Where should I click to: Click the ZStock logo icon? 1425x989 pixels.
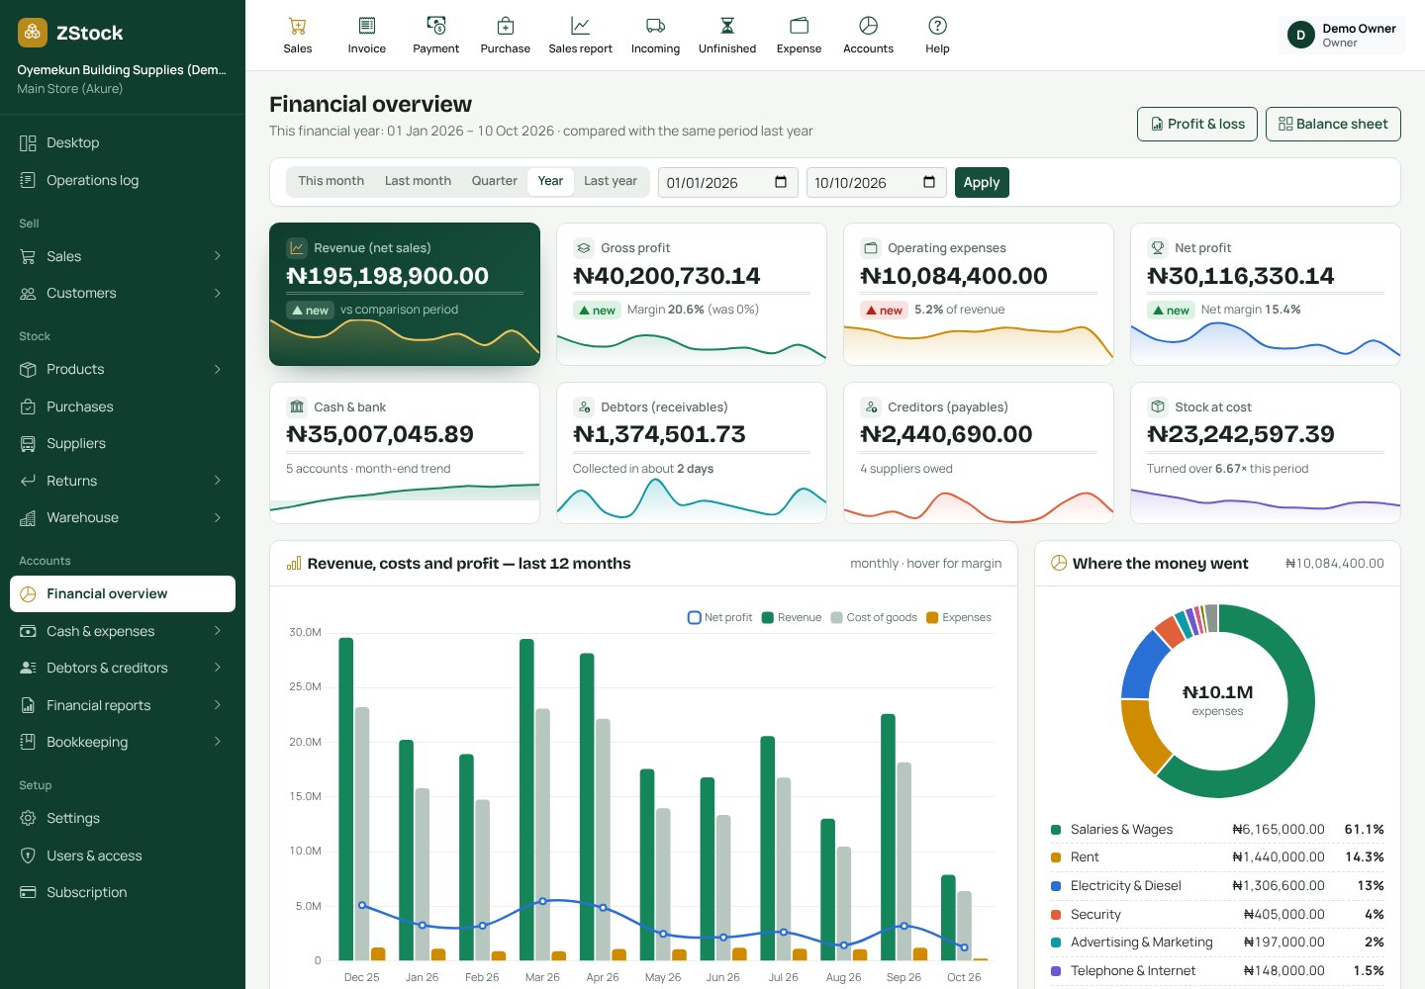(33, 33)
